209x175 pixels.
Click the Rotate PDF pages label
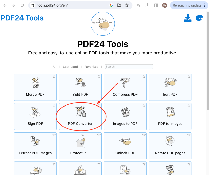click(x=170, y=153)
